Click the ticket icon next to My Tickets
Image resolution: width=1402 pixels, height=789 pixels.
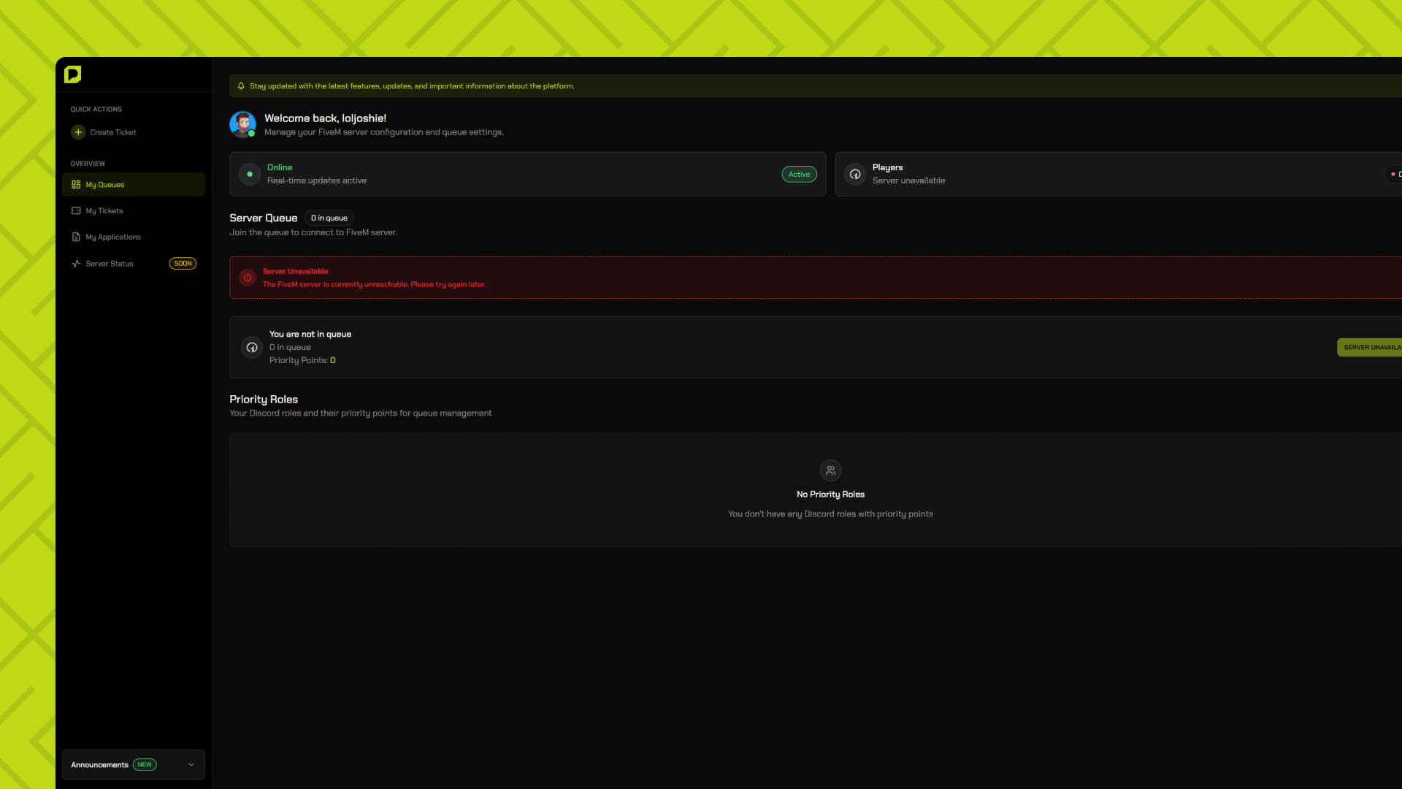pyautogui.click(x=76, y=210)
